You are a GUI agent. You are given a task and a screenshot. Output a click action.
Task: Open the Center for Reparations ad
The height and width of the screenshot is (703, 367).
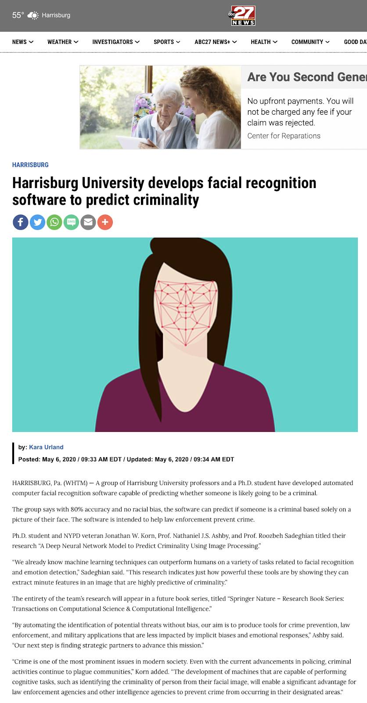click(284, 136)
